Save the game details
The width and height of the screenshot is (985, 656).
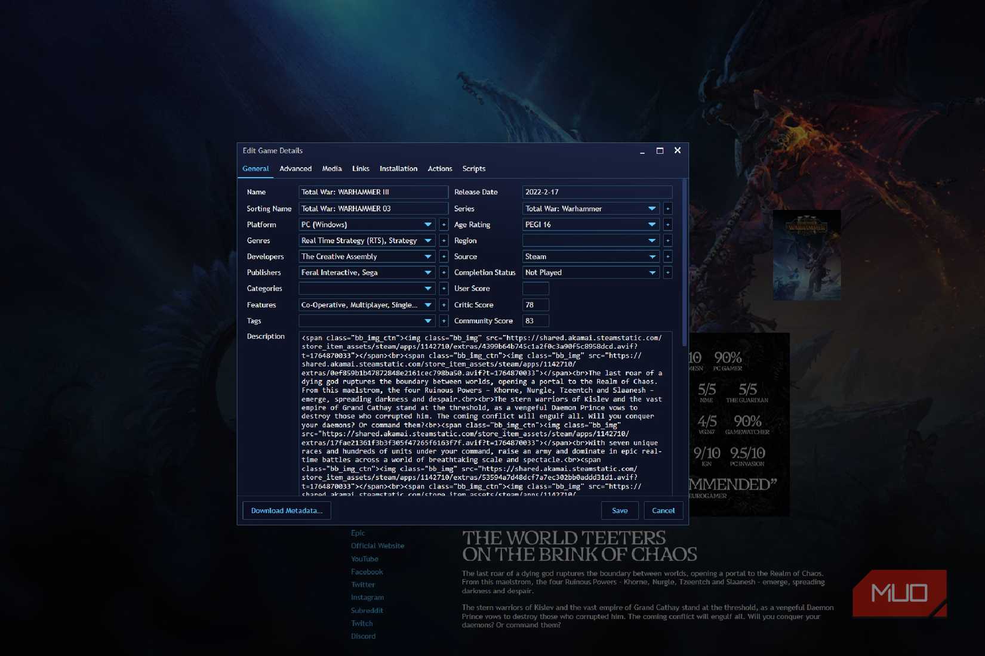[620, 510]
